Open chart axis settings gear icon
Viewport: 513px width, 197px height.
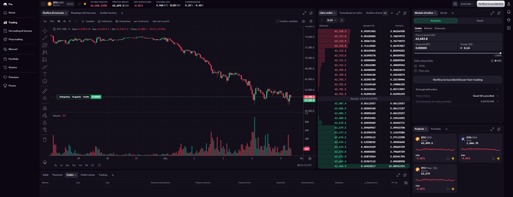(310, 159)
